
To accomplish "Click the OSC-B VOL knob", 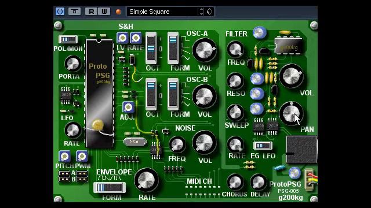I will (205, 96).
